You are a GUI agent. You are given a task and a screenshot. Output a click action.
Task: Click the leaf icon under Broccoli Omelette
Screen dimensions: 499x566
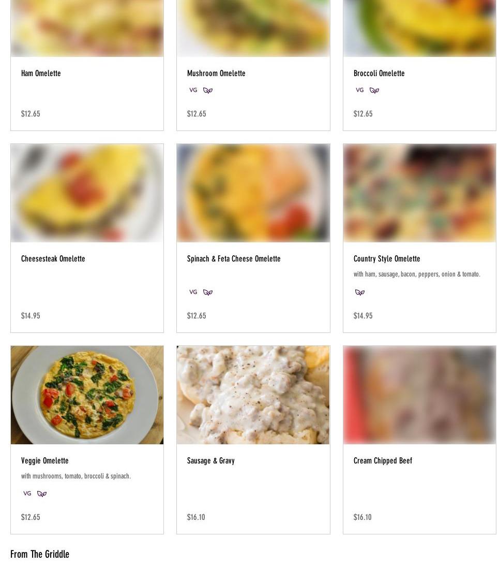374,91
